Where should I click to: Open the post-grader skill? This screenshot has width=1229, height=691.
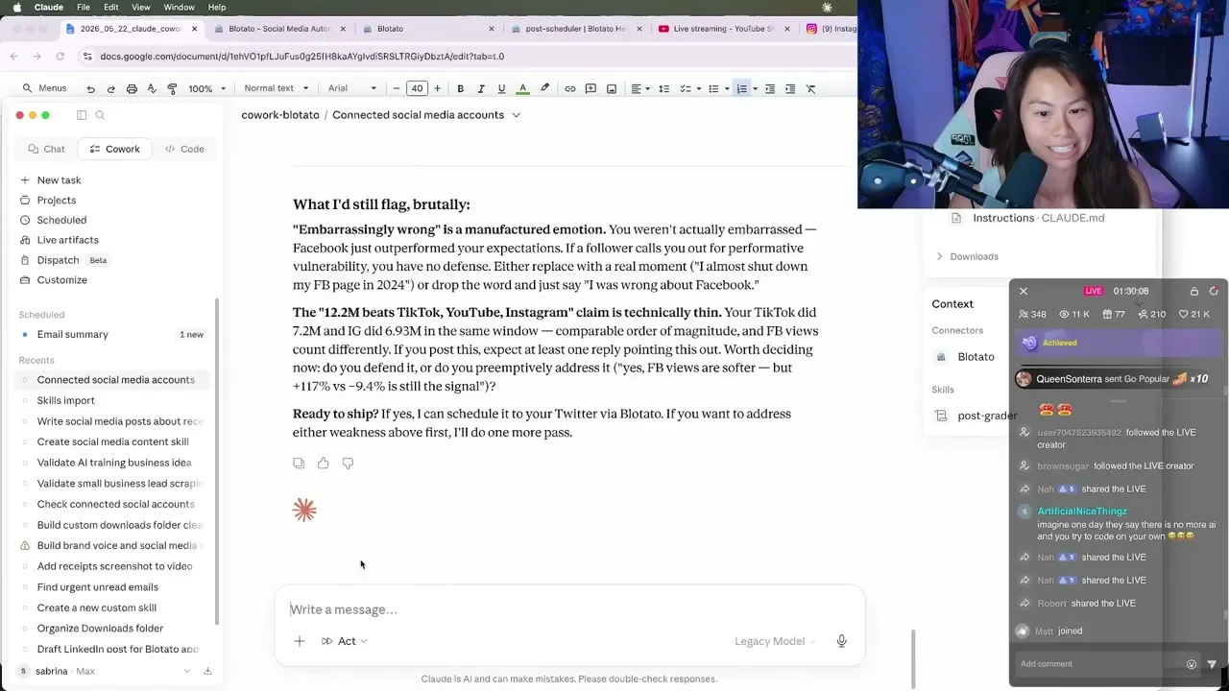976,416
